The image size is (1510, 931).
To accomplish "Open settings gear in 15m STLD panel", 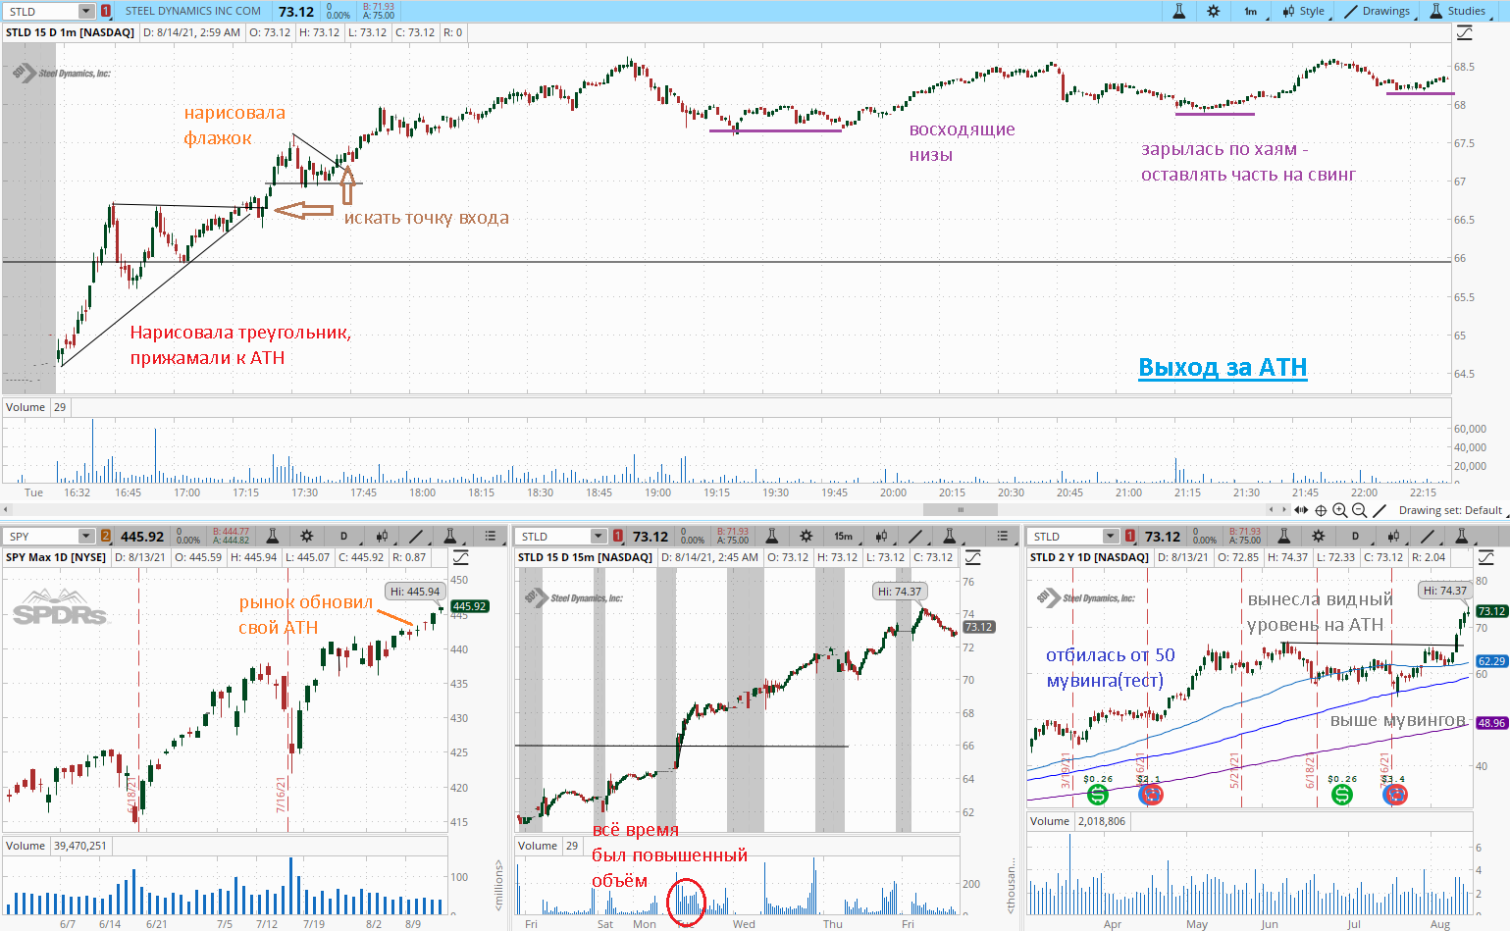I will click(x=807, y=536).
